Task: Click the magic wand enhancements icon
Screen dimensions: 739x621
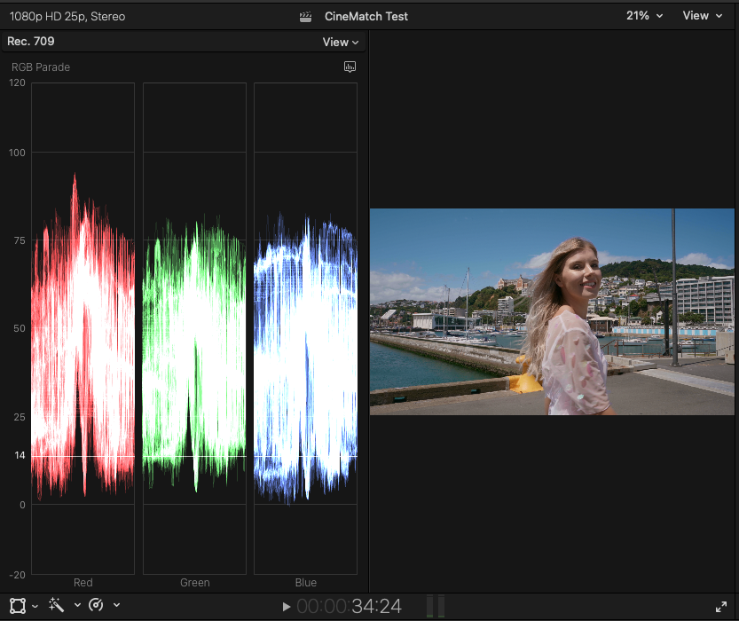Action: 57,606
